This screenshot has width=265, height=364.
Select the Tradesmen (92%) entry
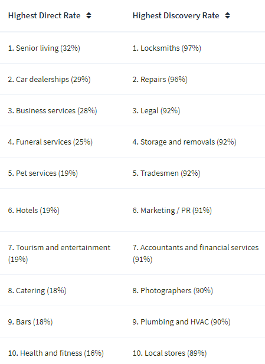click(x=166, y=173)
